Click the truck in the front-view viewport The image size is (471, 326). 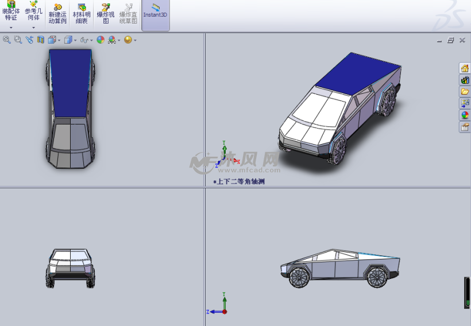tap(71, 268)
